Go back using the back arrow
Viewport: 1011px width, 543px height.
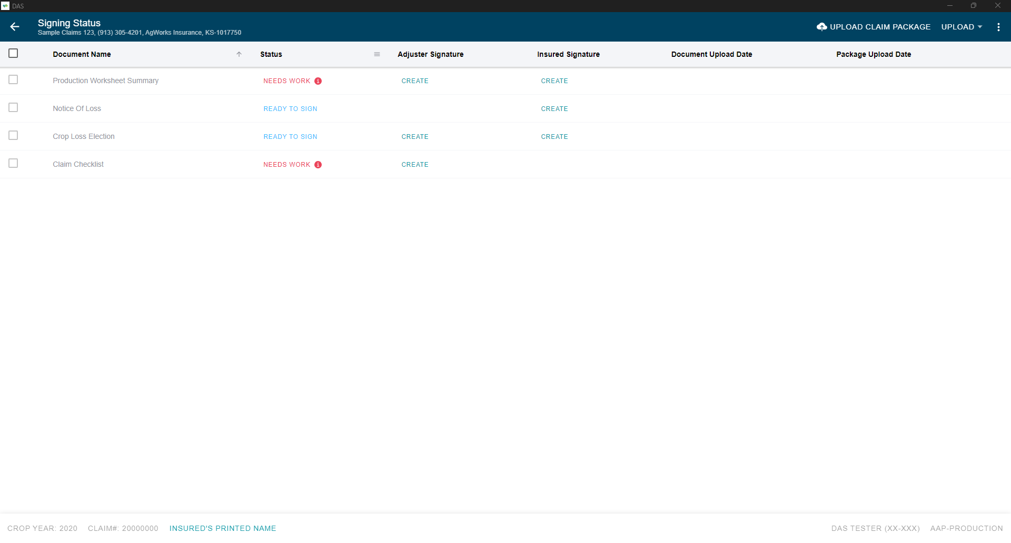click(15, 27)
